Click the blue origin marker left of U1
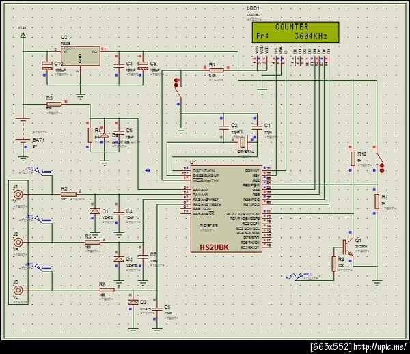The width and height of the screenshot is (410, 354). [x=148, y=170]
